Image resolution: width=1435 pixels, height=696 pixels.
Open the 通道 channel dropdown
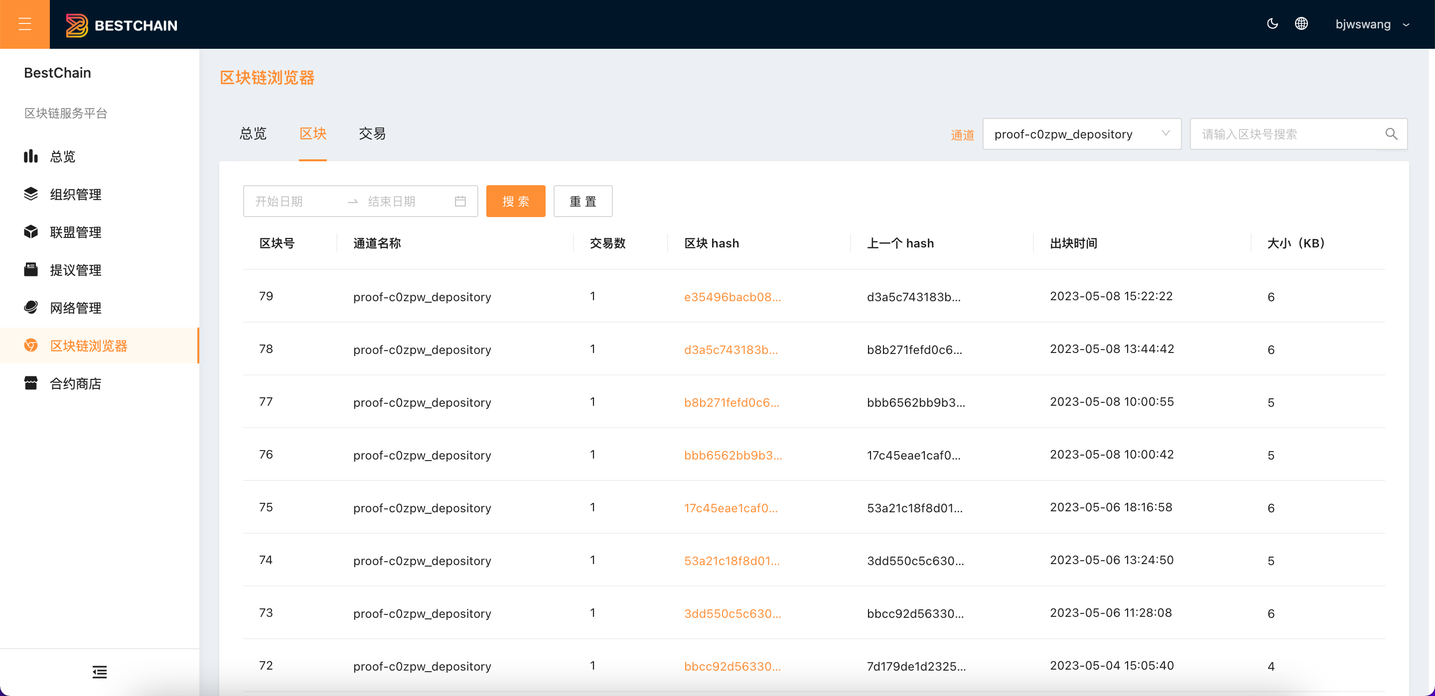click(1081, 134)
